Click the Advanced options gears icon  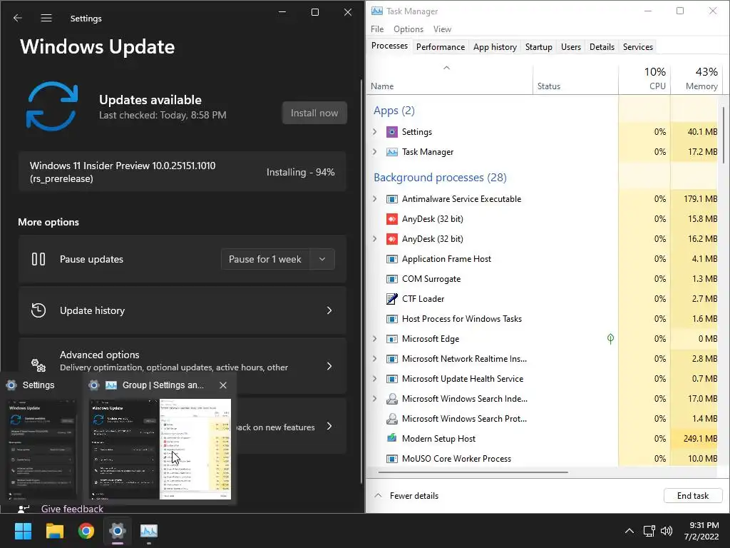pyautogui.click(x=38, y=365)
